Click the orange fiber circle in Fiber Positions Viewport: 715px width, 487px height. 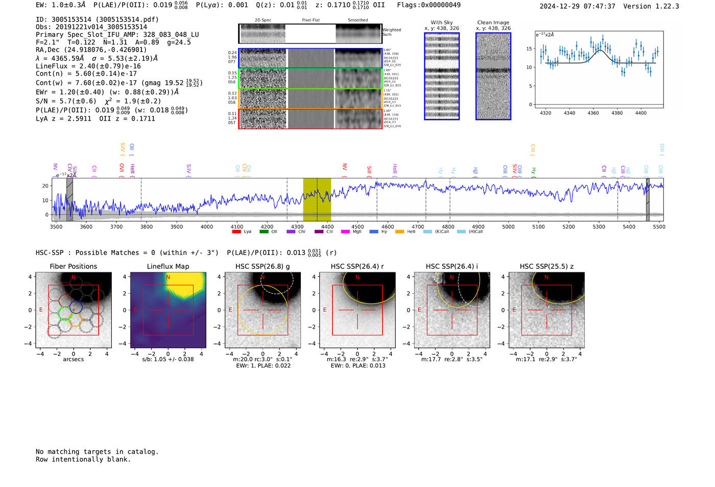point(75,320)
